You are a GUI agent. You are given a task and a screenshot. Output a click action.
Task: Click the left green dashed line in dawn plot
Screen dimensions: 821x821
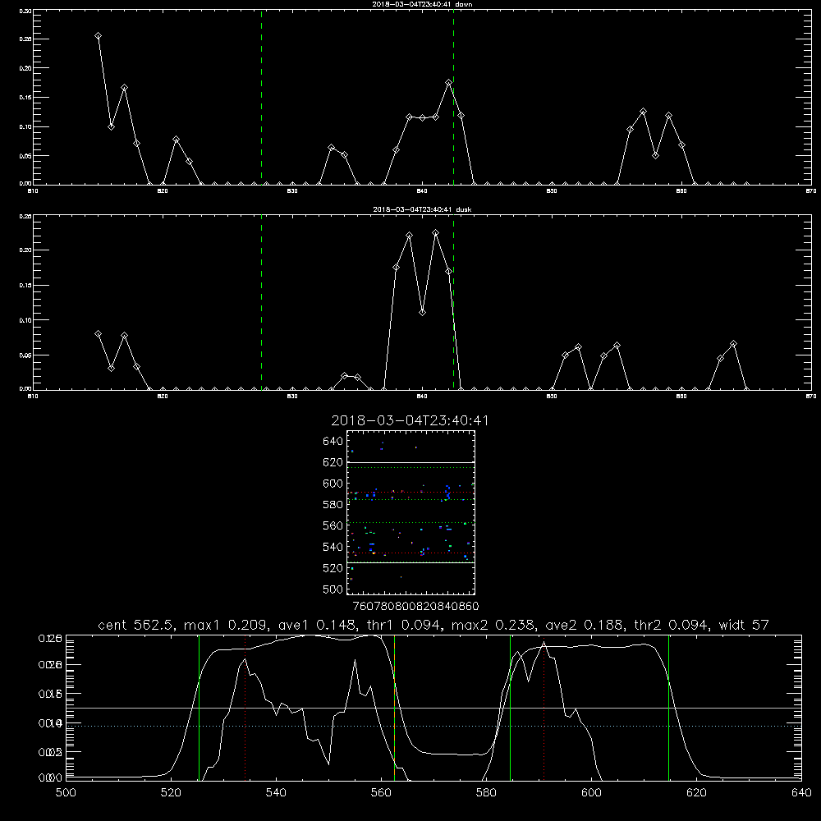(x=261, y=97)
